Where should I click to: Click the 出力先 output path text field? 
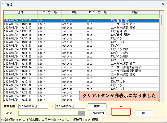pyautogui.click(x=48, y=113)
